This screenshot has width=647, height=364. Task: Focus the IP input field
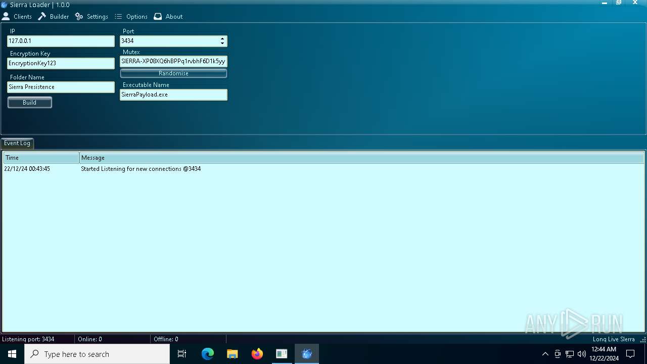(x=61, y=41)
